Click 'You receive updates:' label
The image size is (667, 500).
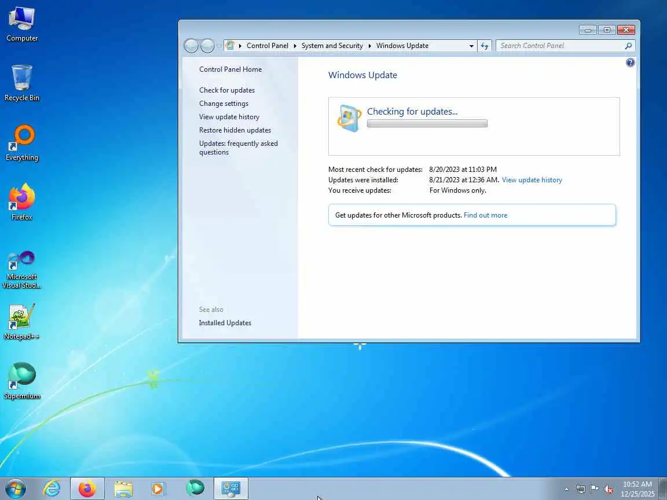click(360, 190)
